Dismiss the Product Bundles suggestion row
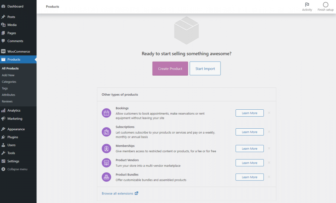 (269, 177)
